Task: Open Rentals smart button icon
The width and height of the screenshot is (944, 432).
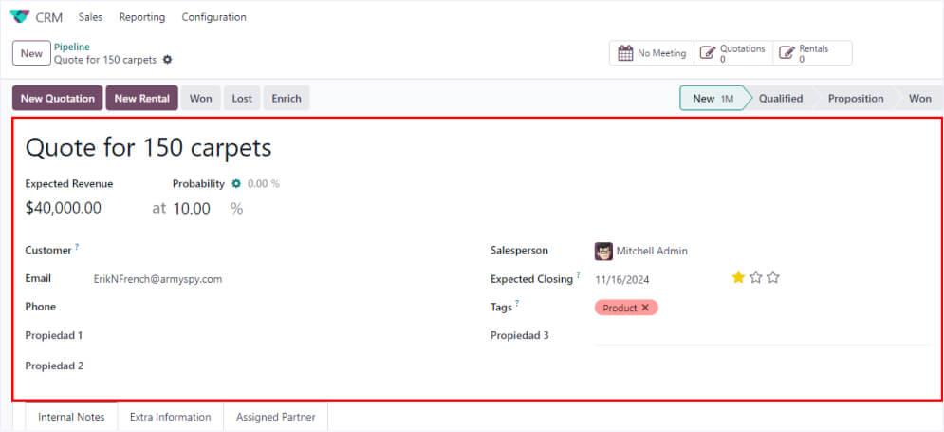Action: click(x=786, y=53)
